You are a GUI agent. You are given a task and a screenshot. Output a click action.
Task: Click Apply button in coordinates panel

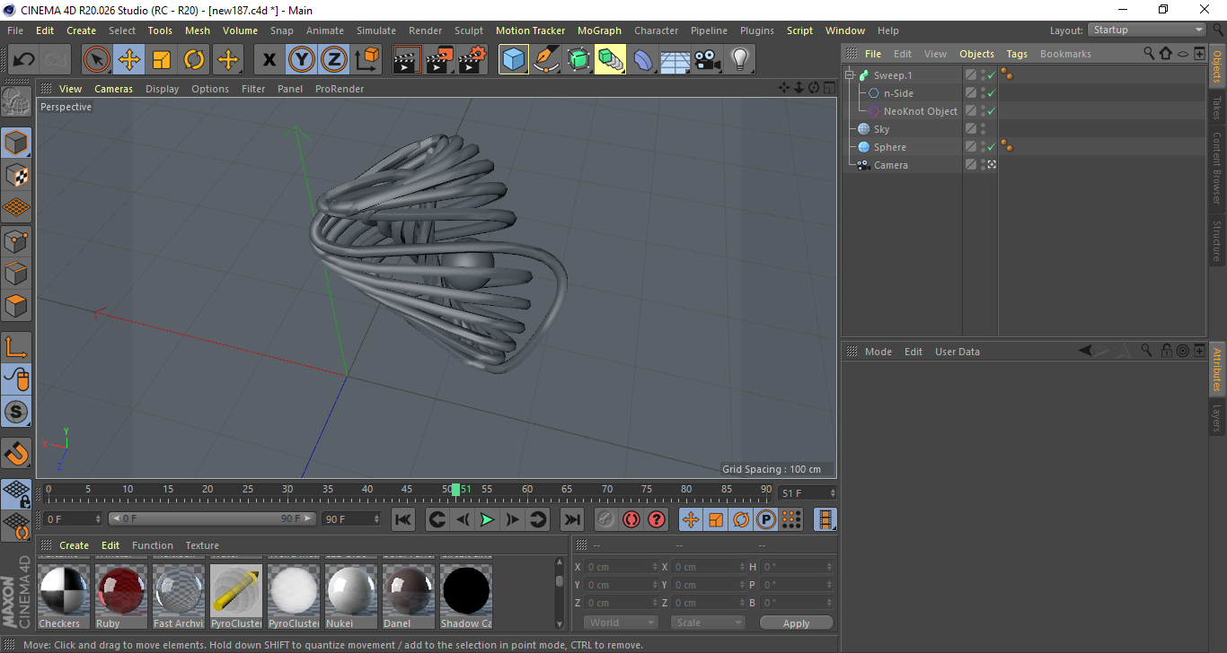pos(796,623)
